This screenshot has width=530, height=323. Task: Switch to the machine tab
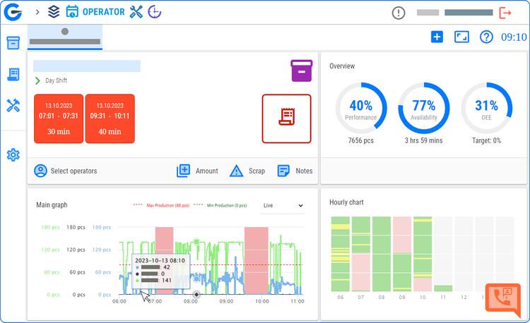[65, 37]
